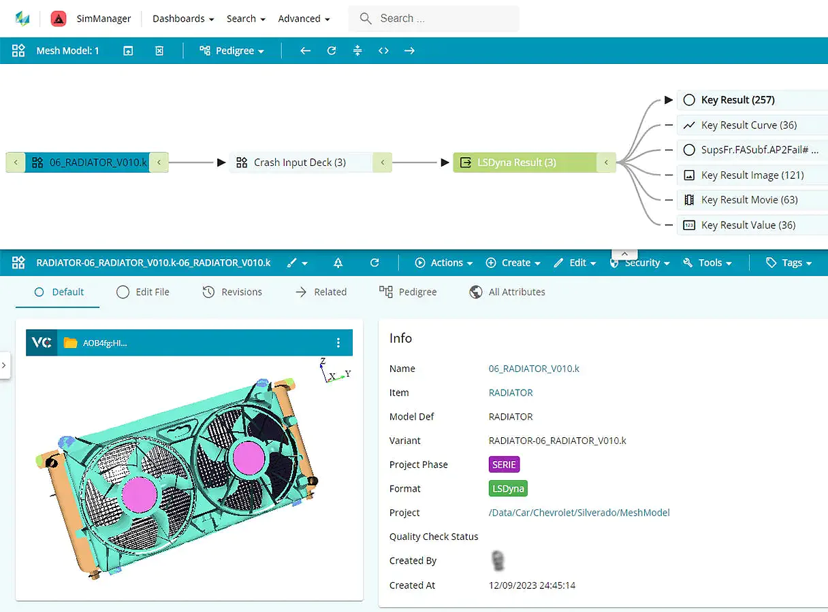
Task: Open the Pedigree dropdown in top toolbar
Action: point(232,51)
